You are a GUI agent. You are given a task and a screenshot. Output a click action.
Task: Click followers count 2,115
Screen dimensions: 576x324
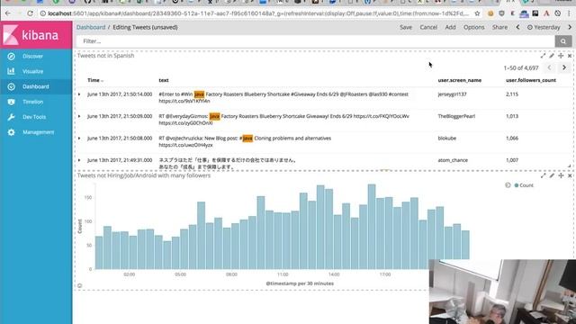512,94
